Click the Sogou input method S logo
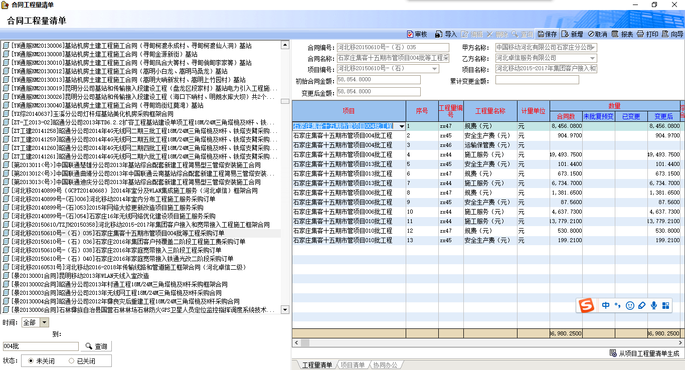The width and height of the screenshot is (685, 370). 586,305
